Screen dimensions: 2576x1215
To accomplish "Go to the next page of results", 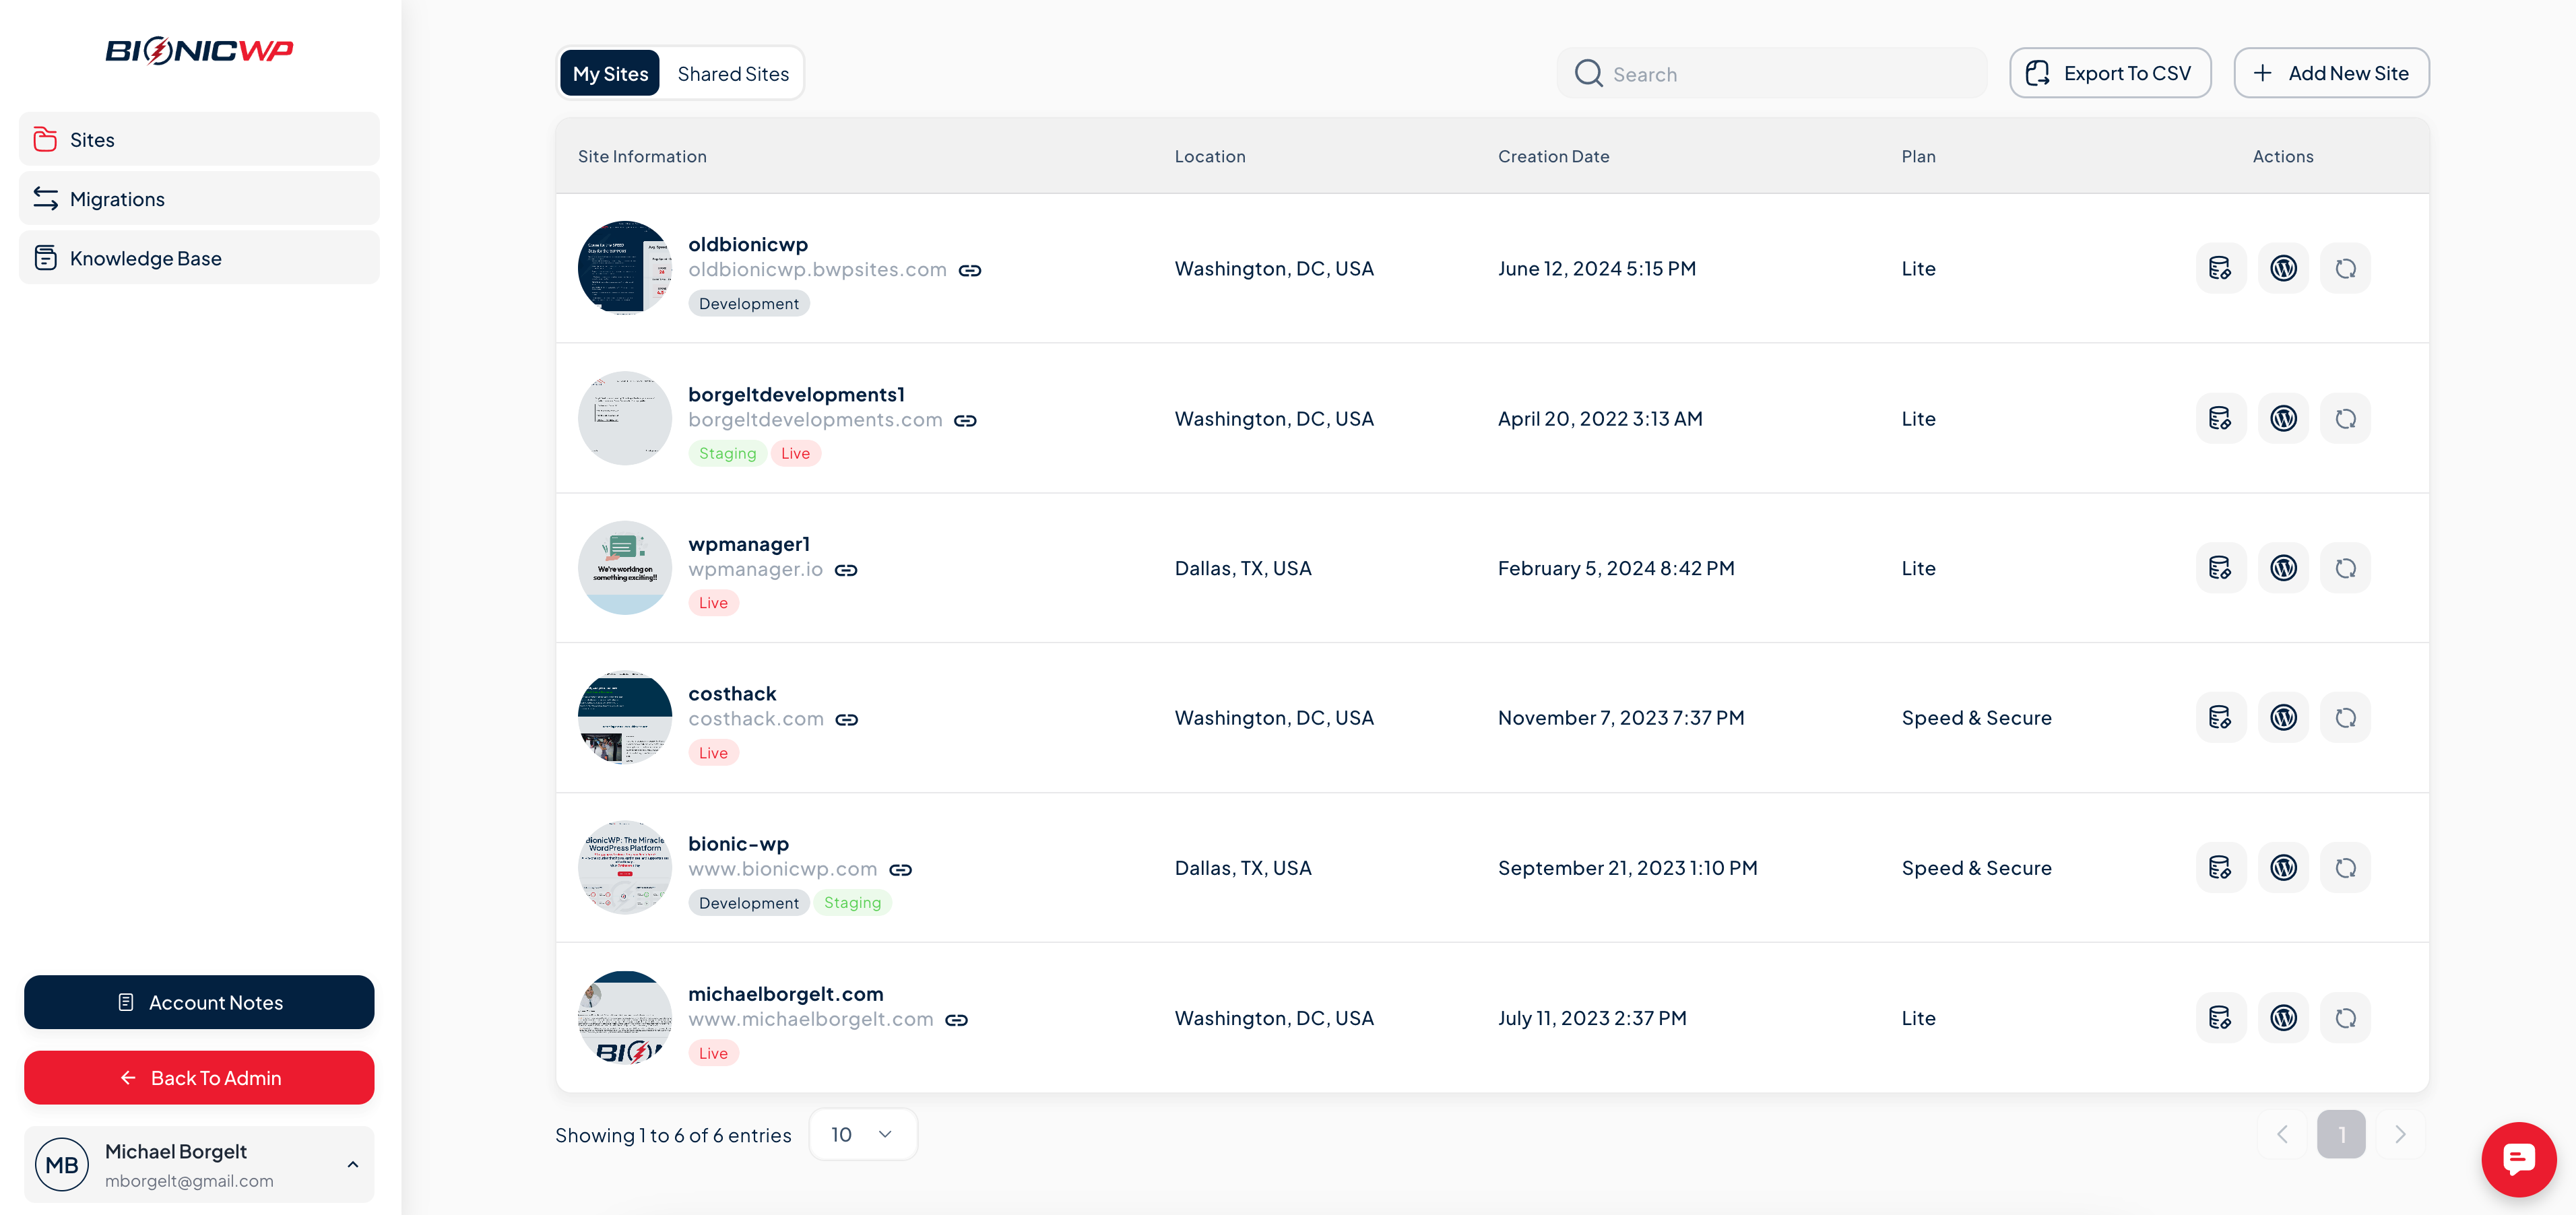I will tap(2400, 1134).
